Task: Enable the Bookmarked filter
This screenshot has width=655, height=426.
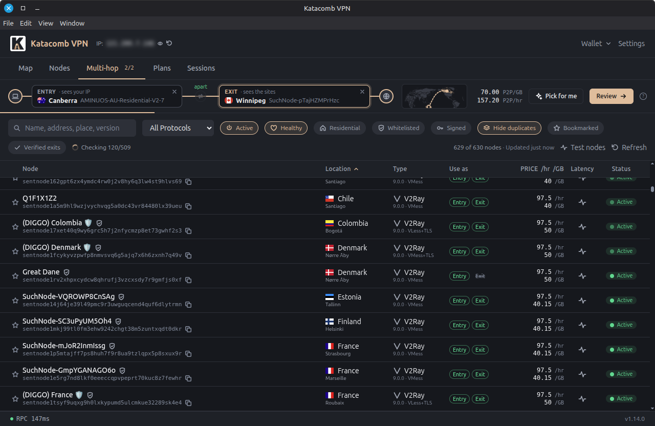Action: [576, 128]
